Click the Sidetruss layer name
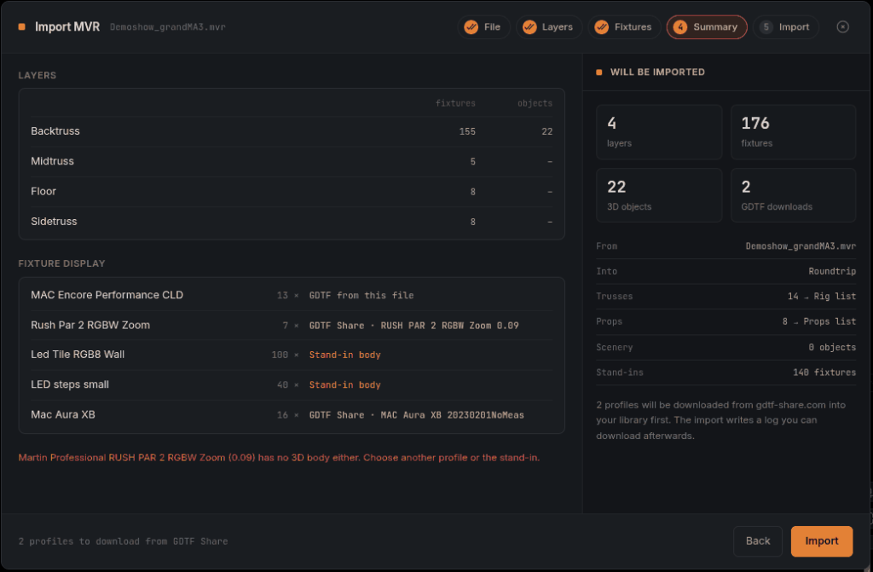 54,221
